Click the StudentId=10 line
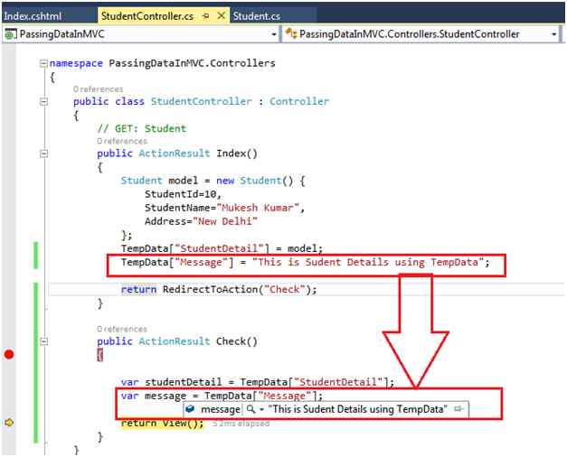The image size is (567, 457). click(183, 194)
